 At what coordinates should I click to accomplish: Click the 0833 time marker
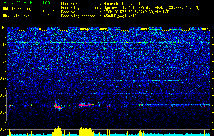(x=64, y=29)
